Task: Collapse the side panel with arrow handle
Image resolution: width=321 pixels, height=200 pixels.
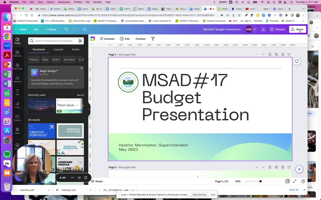Action: pos(89,109)
